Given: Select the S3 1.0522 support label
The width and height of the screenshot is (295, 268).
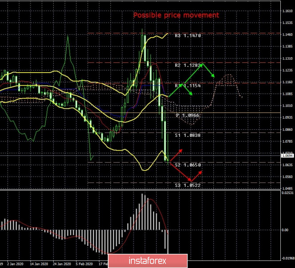Looking at the screenshot, I should point(188,185).
